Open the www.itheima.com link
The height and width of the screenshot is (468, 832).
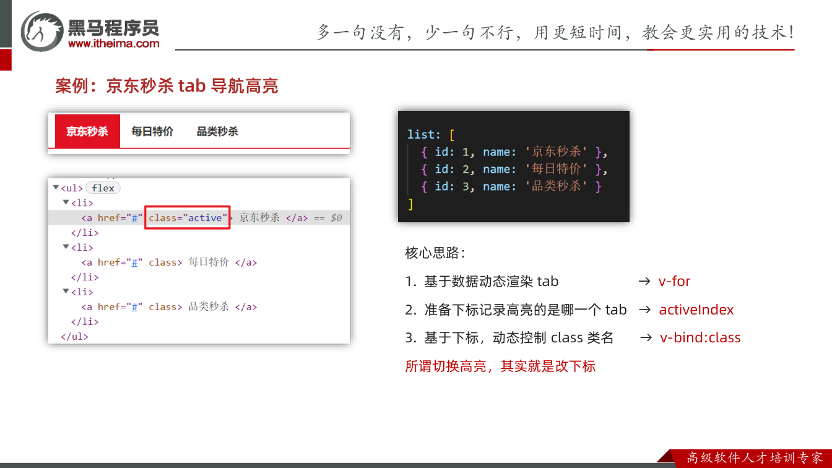(x=113, y=43)
